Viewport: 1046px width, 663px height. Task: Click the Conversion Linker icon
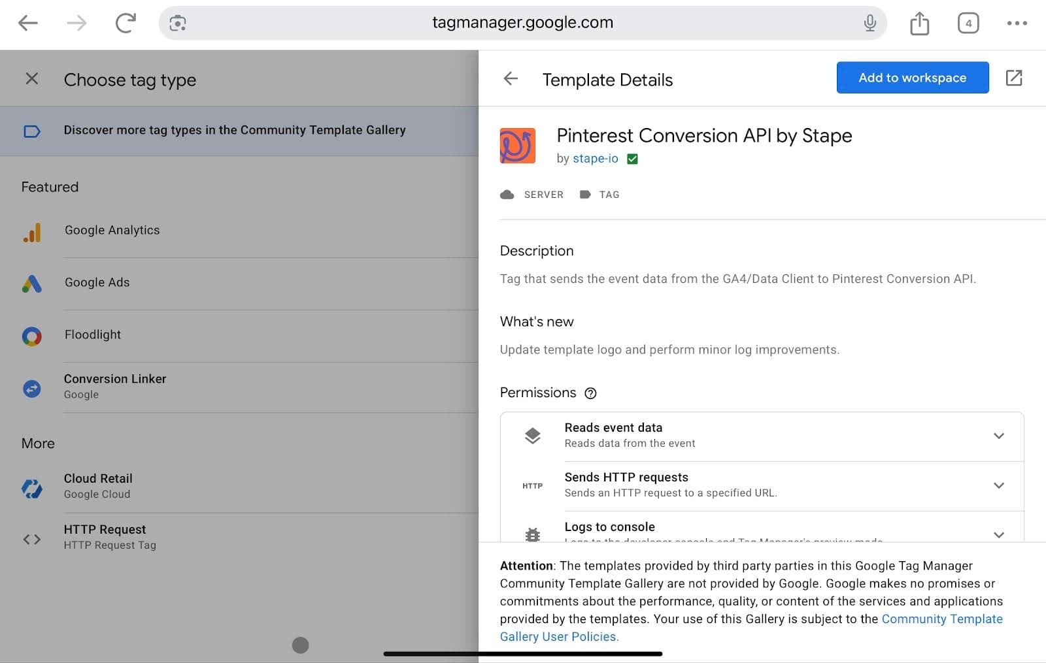[x=31, y=389]
